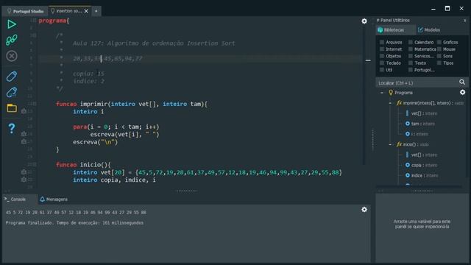Screen dimensions: 471x265
Task: Enable the Portugol... library checkbox
Action: coord(411,70)
